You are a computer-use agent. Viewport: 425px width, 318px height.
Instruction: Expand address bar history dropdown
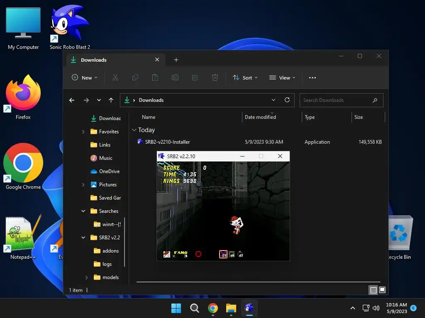click(x=274, y=100)
